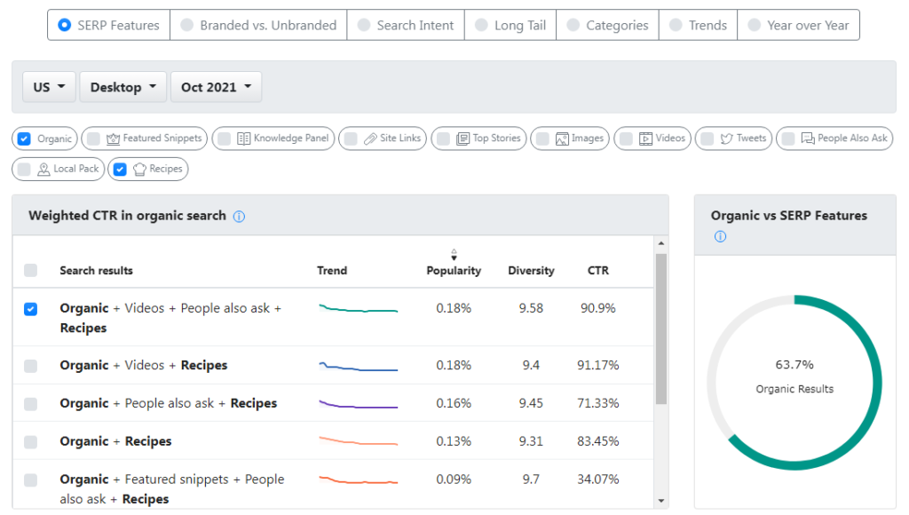909x515 pixels.
Task: Click the Weighted CTR info tooltip icon
Action: click(238, 216)
